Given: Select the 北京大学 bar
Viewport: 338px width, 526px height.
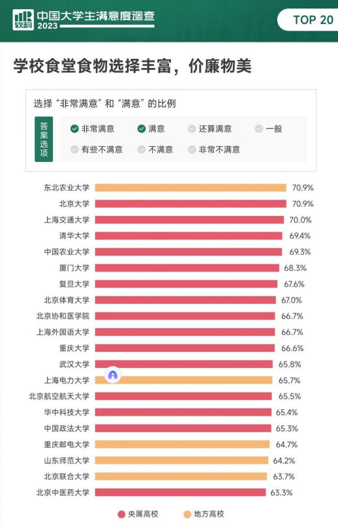Looking at the screenshot, I should (x=191, y=204).
